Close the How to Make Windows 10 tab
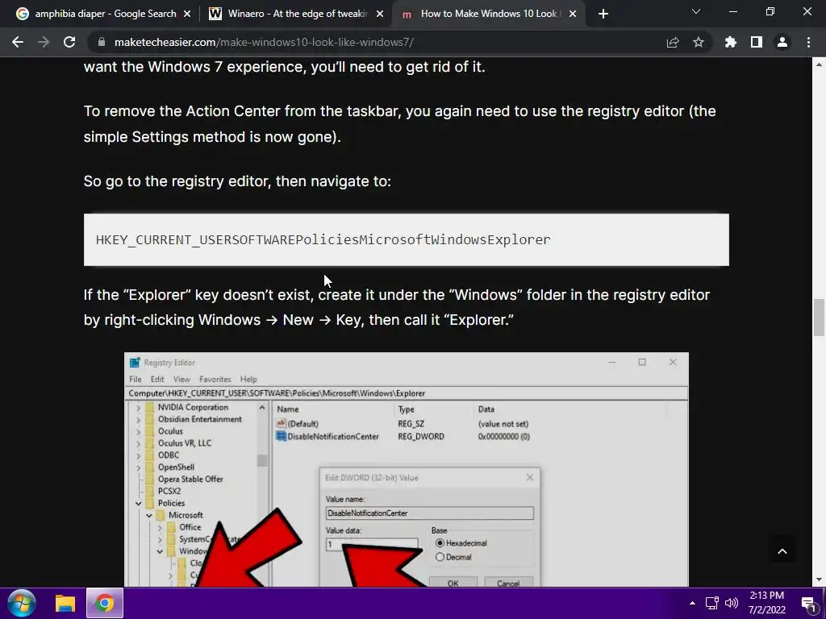Image resolution: width=826 pixels, height=619 pixels. [574, 15]
